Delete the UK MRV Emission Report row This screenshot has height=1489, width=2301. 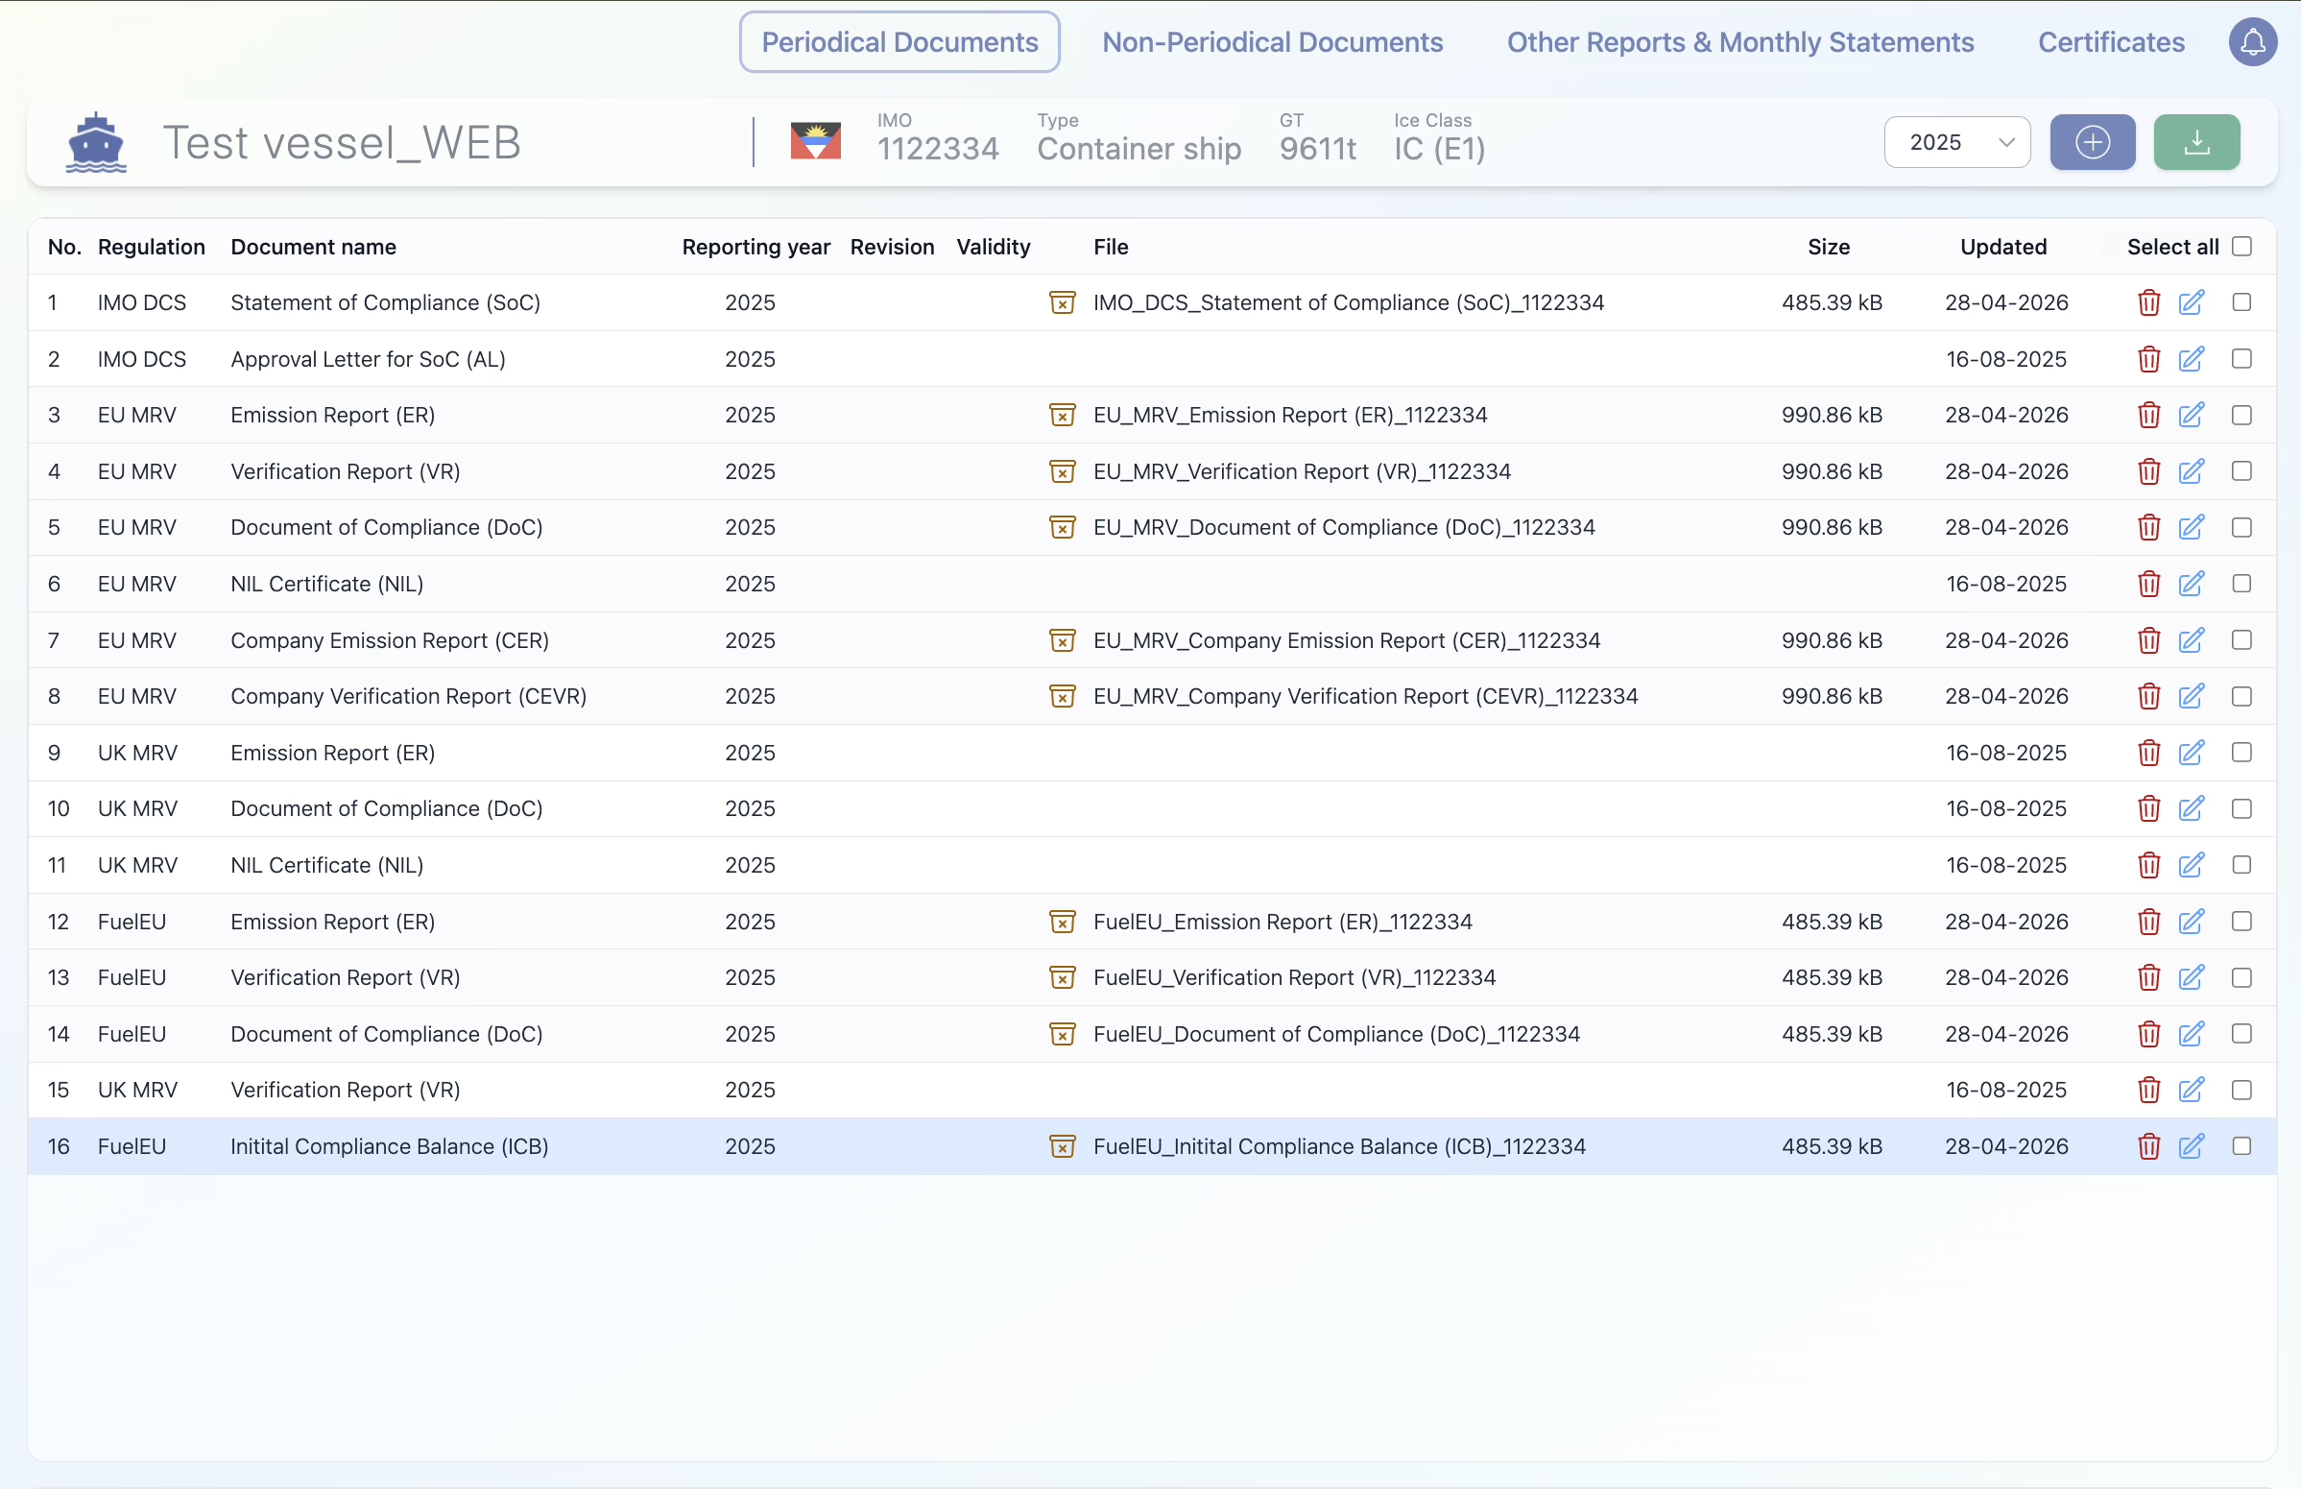[x=2148, y=753]
